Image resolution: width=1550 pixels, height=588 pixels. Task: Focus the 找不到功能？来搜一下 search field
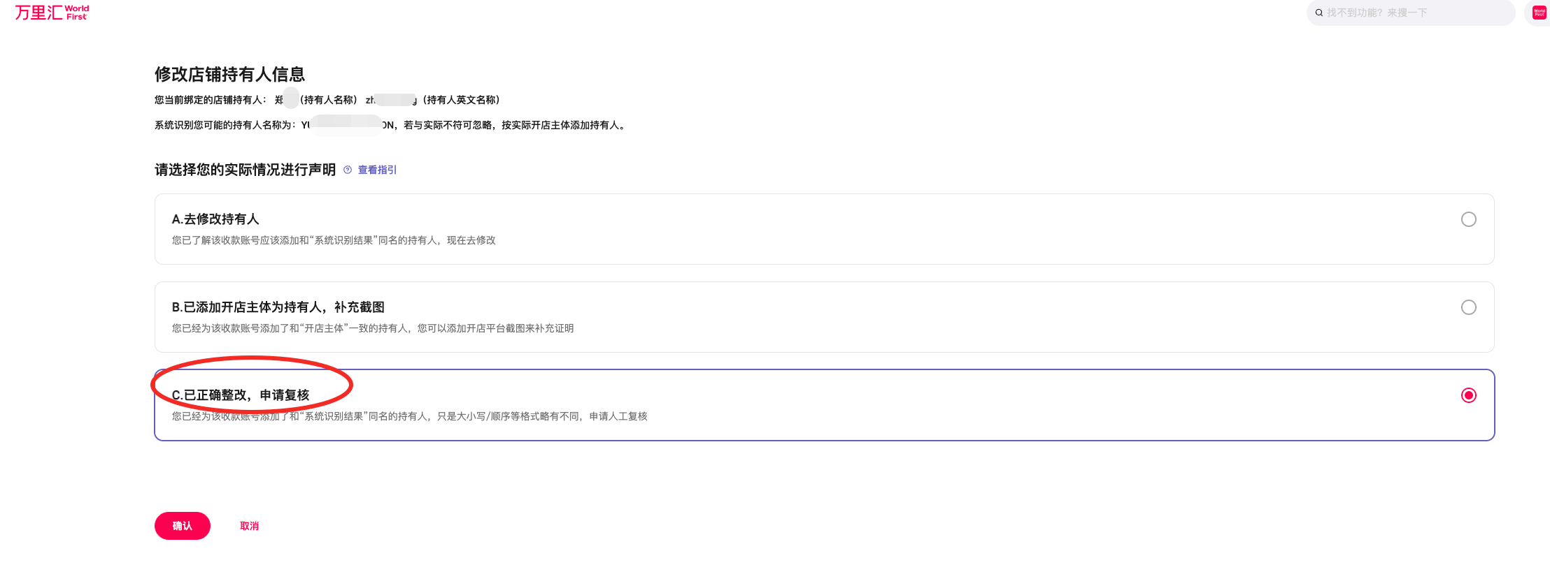pos(1411,13)
